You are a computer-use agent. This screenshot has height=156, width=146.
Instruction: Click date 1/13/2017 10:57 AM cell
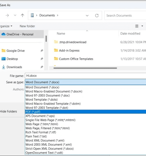(133, 59)
